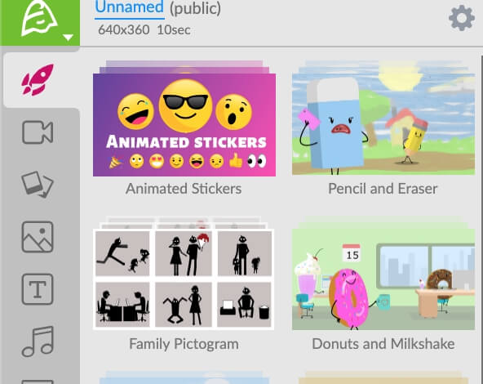Change the 640x360 resolution setting
Image resolution: width=483 pixels, height=384 pixels.
[x=124, y=30]
